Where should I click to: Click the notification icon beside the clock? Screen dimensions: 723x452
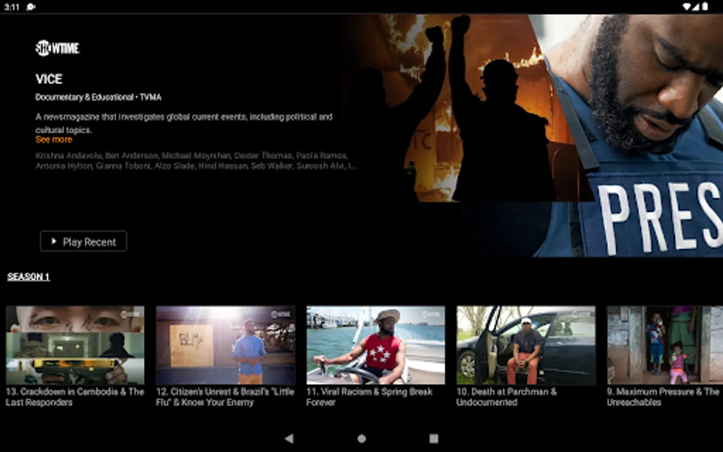pos(31,7)
